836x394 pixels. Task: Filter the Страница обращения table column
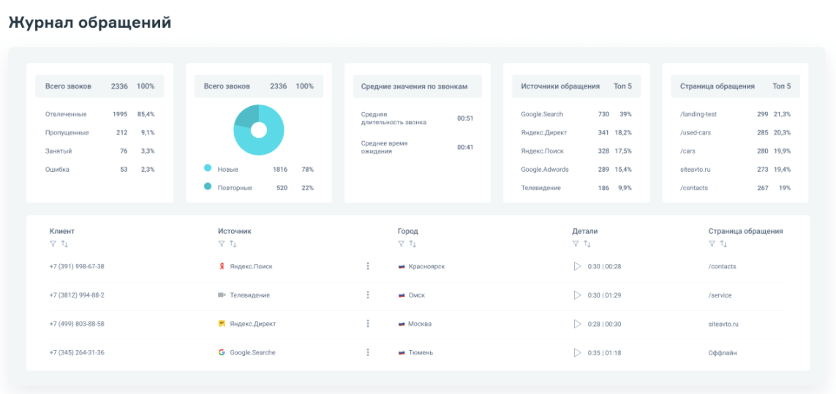(712, 243)
